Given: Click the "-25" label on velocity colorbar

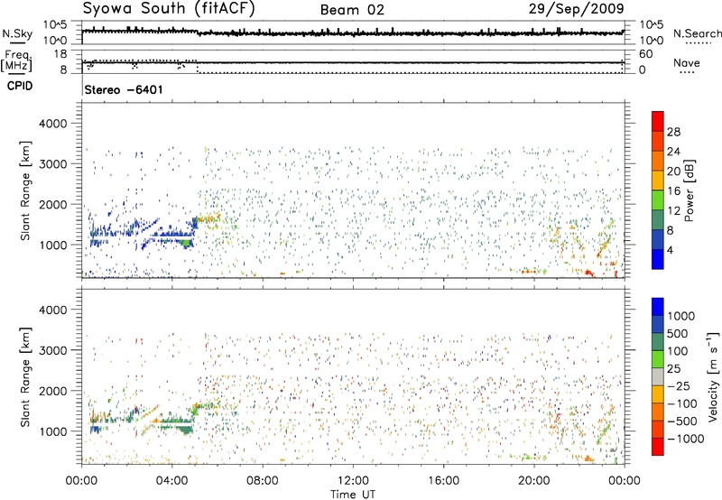Looking at the screenshot, I should 679,386.
